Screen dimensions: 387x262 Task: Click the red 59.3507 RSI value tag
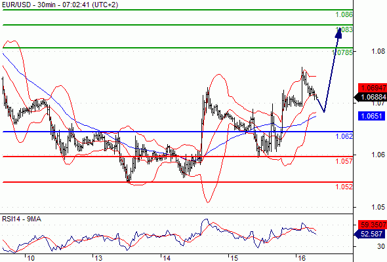pos(373,225)
